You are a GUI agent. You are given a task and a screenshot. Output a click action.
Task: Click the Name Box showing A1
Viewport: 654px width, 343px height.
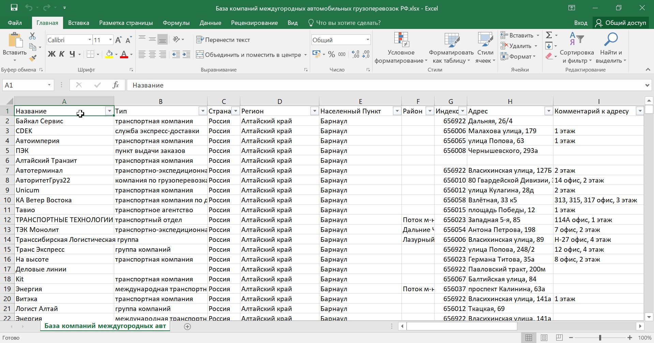(x=24, y=85)
